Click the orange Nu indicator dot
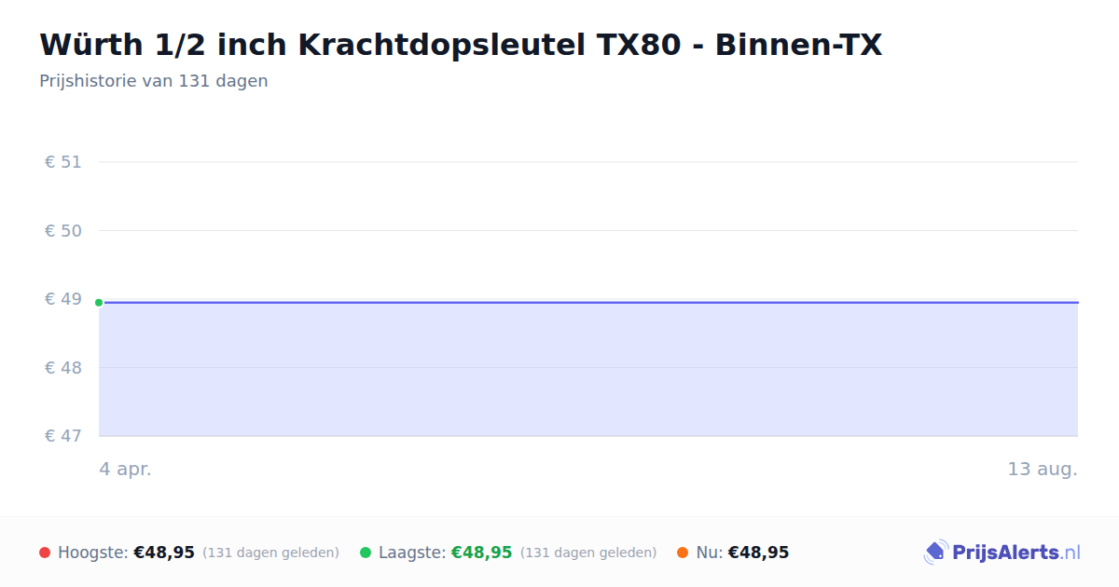This screenshot has width=1119, height=587. tap(683, 553)
